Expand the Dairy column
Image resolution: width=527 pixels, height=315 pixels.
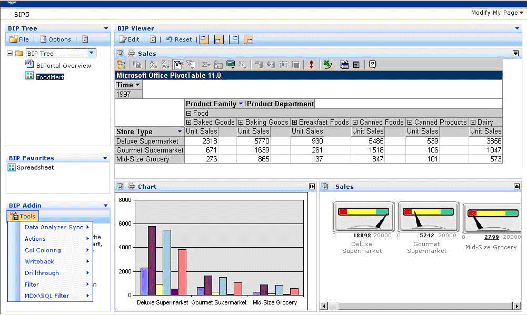tap(473, 122)
